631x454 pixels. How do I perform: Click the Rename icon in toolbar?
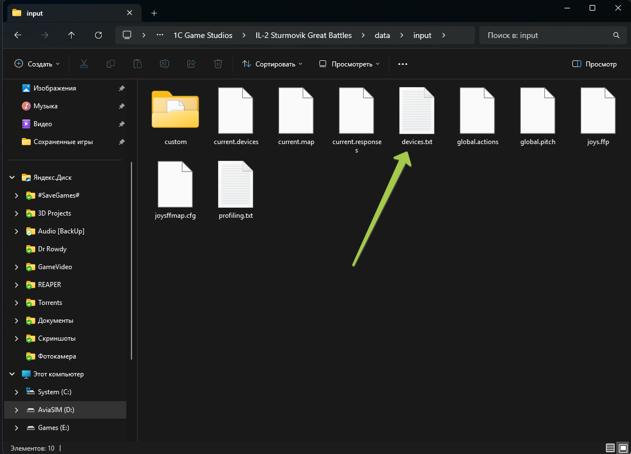tap(164, 64)
